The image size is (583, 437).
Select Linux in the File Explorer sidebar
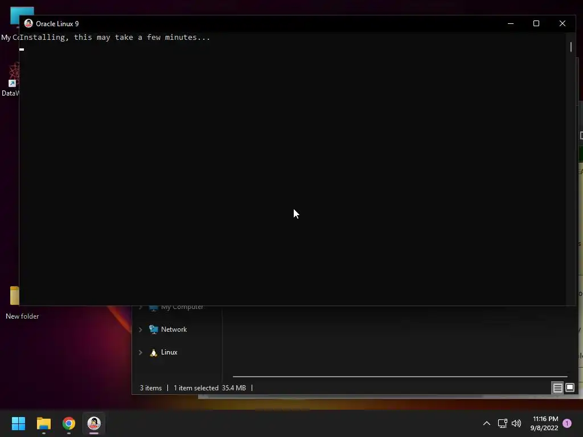coord(169,352)
